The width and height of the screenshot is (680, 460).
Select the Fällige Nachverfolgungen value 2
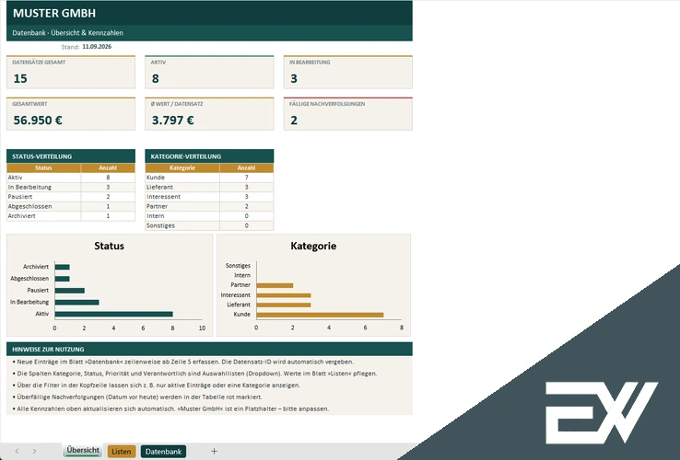click(x=294, y=120)
